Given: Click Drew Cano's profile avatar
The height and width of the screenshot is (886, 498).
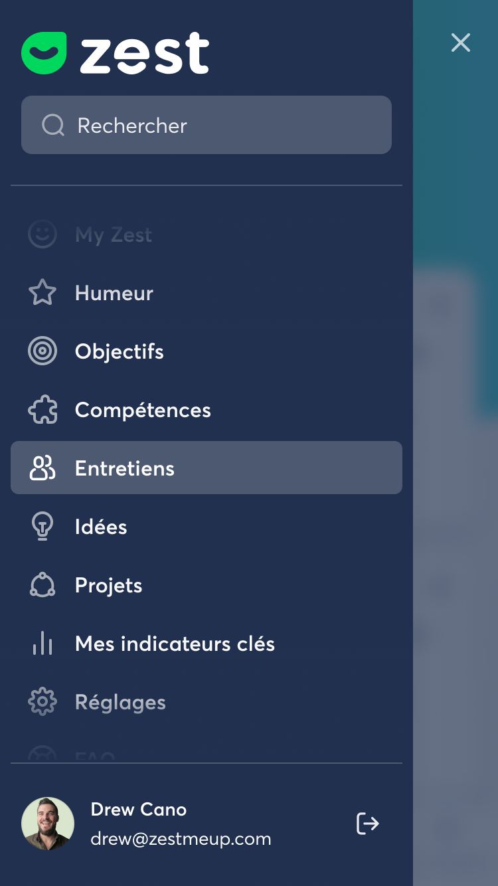Looking at the screenshot, I should pos(48,824).
